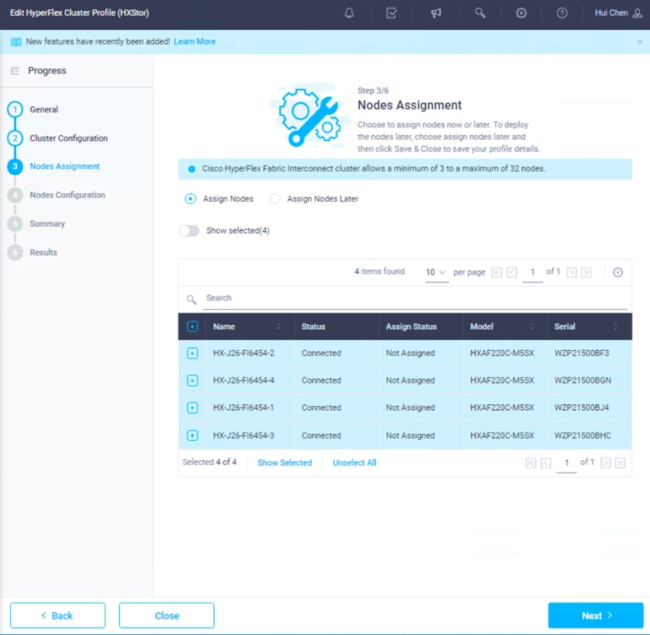Viewport: 650px width, 635px height.
Task: Open the settings gear icon in header
Action: [x=521, y=12]
